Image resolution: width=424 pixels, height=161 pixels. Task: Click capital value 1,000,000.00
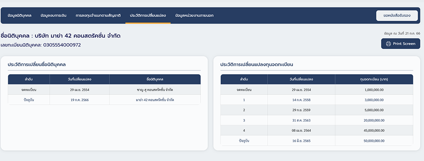[x=374, y=90]
